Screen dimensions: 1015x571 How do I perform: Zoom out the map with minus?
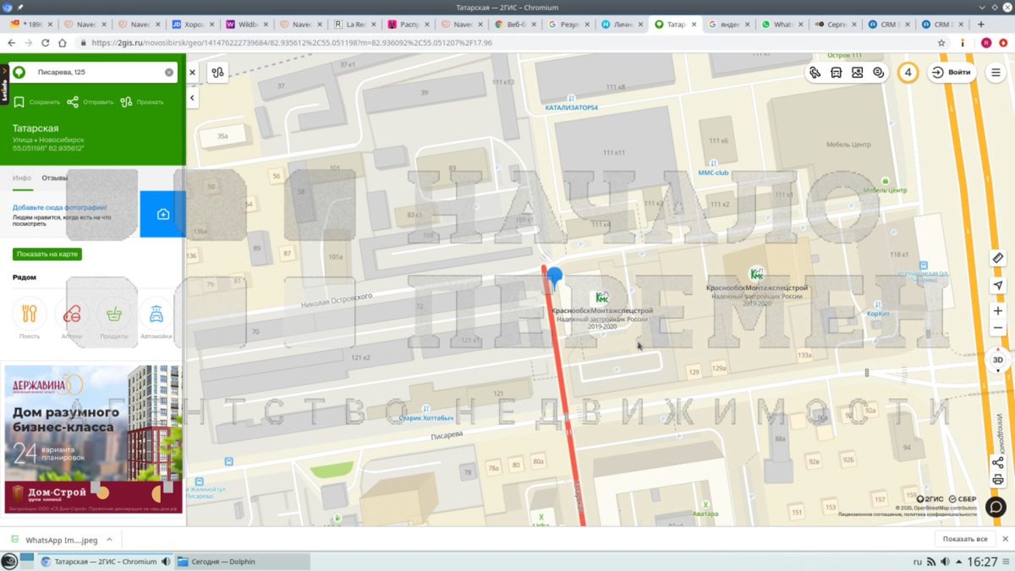(998, 328)
